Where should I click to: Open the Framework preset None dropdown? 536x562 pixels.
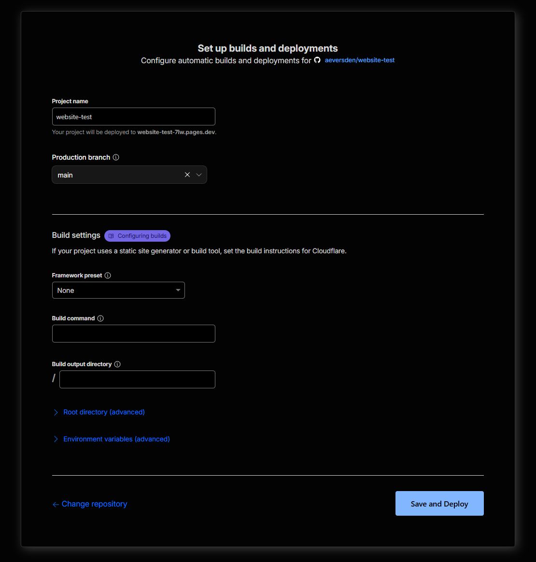[x=118, y=290]
